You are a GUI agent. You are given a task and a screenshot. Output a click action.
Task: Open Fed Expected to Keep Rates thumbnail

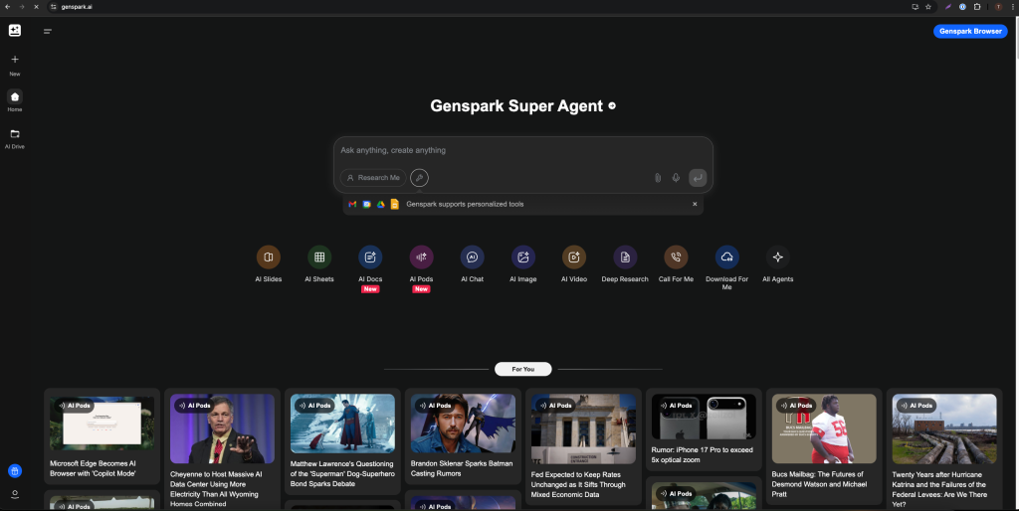583,428
